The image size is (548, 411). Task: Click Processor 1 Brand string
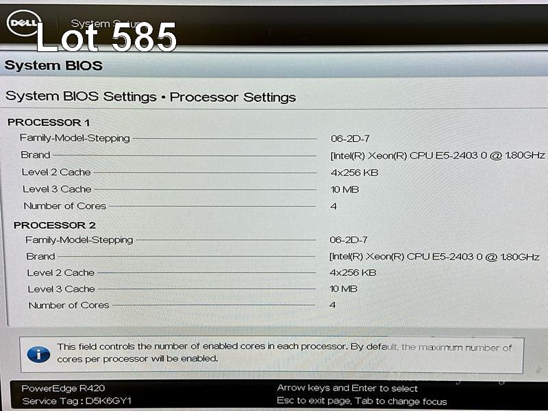pos(438,155)
